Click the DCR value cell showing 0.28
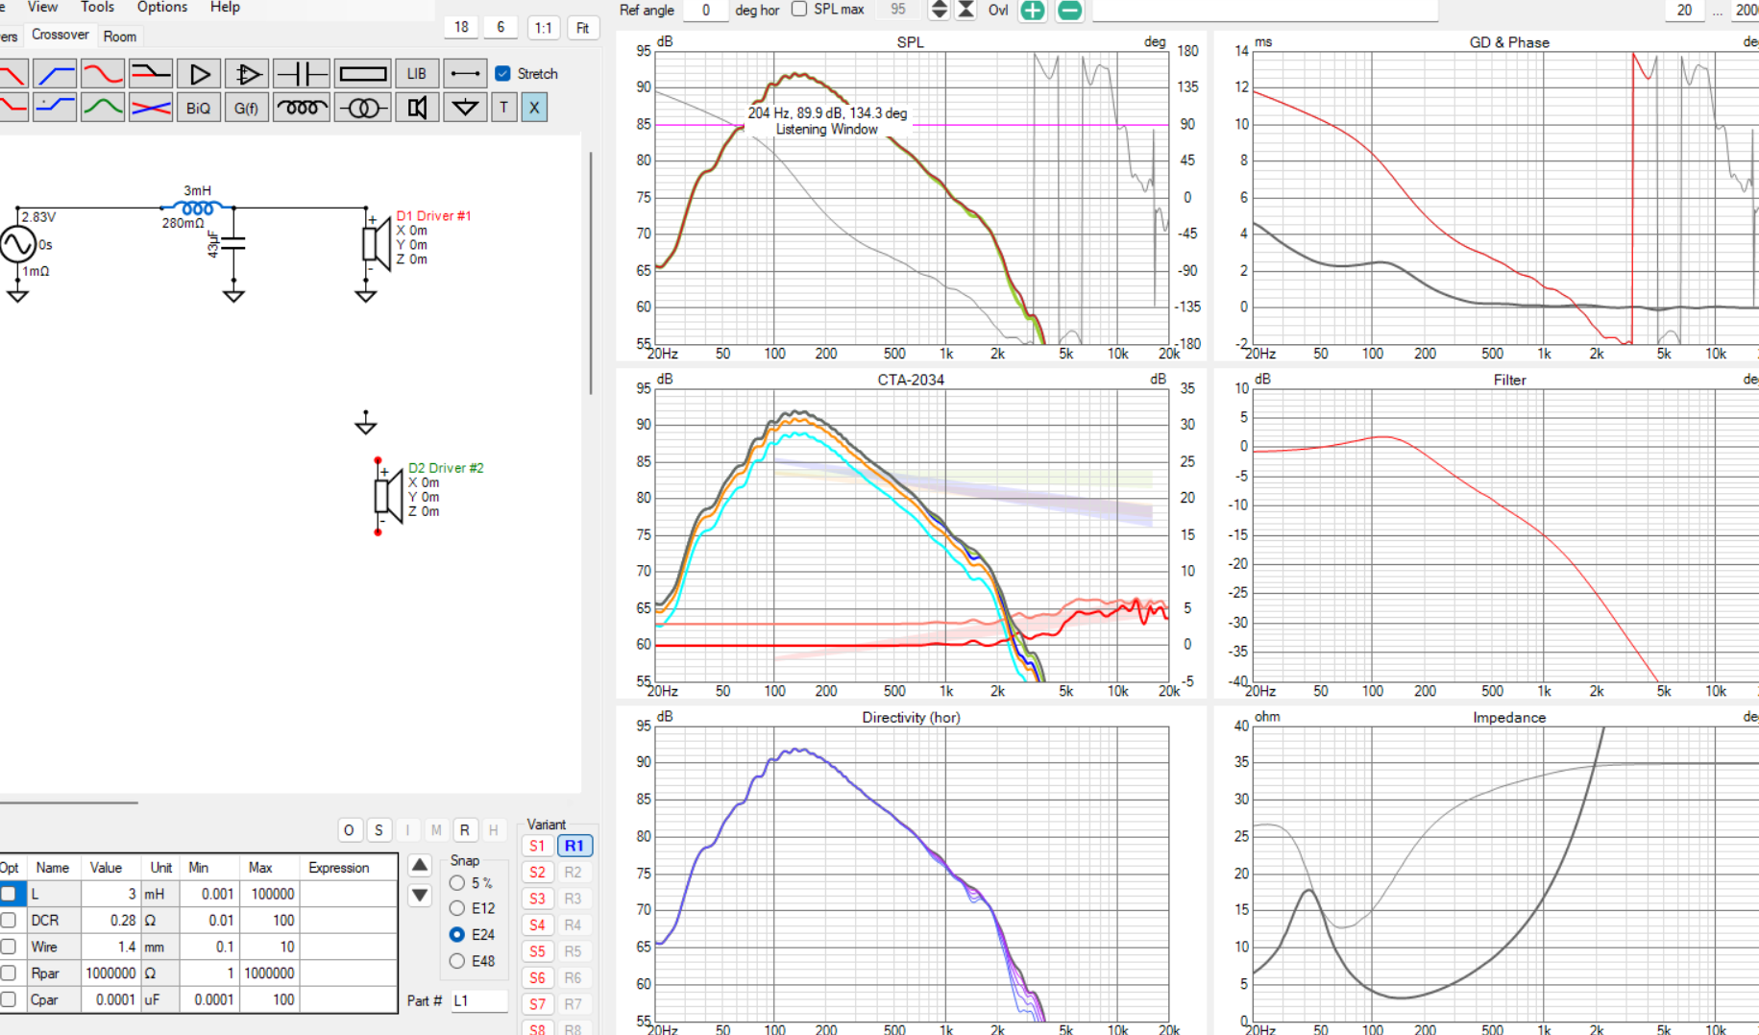This screenshot has height=1035, width=1759. (111, 921)
